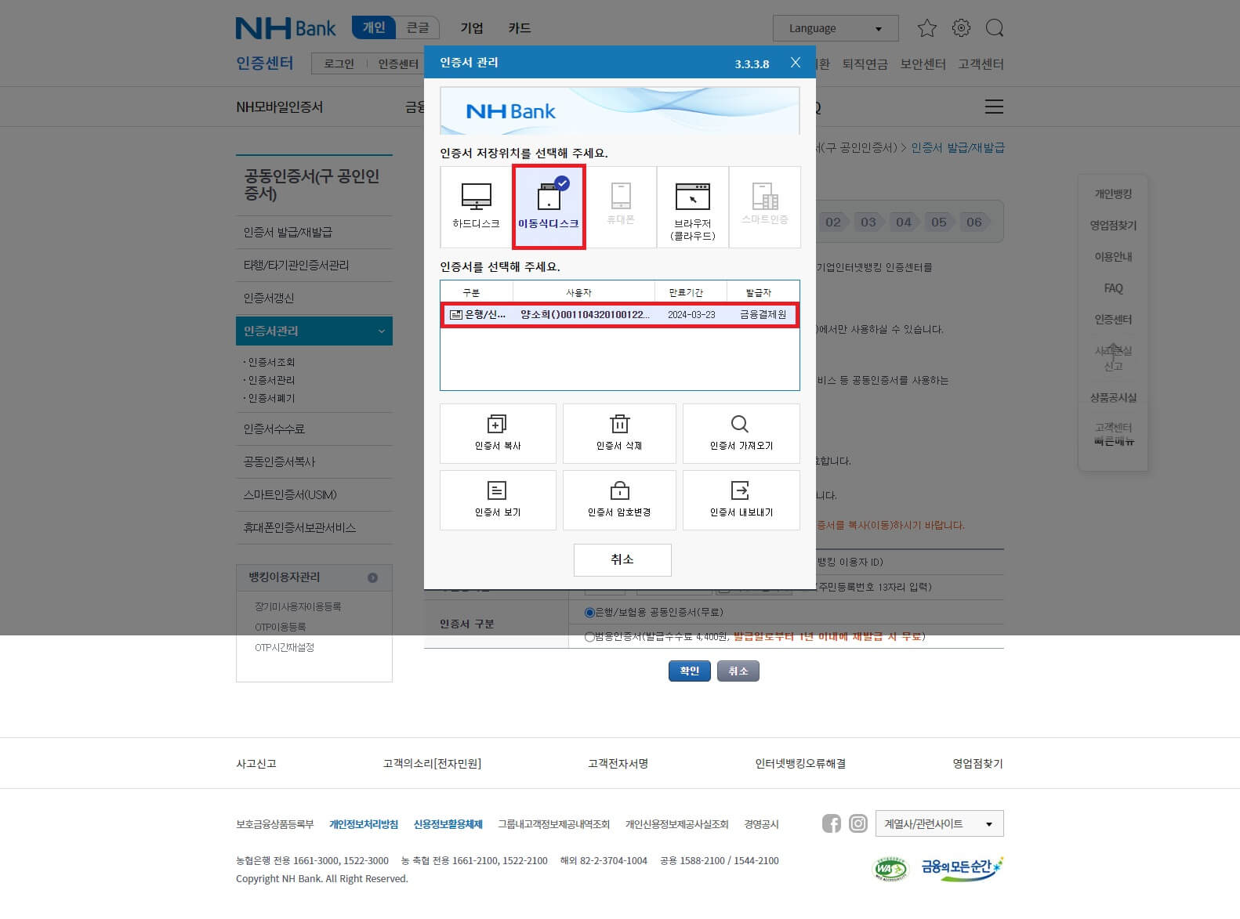The width and height of the screenshot is (1240, 919).
Task: Click the blue 확인 button
Action: point(690,671)
